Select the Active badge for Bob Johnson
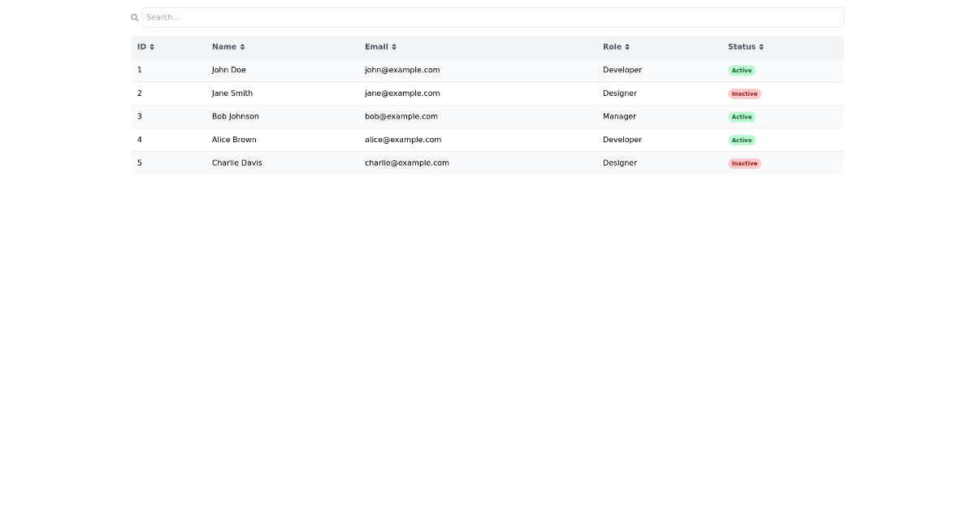 pyautogui.click(x=741, y=116)
